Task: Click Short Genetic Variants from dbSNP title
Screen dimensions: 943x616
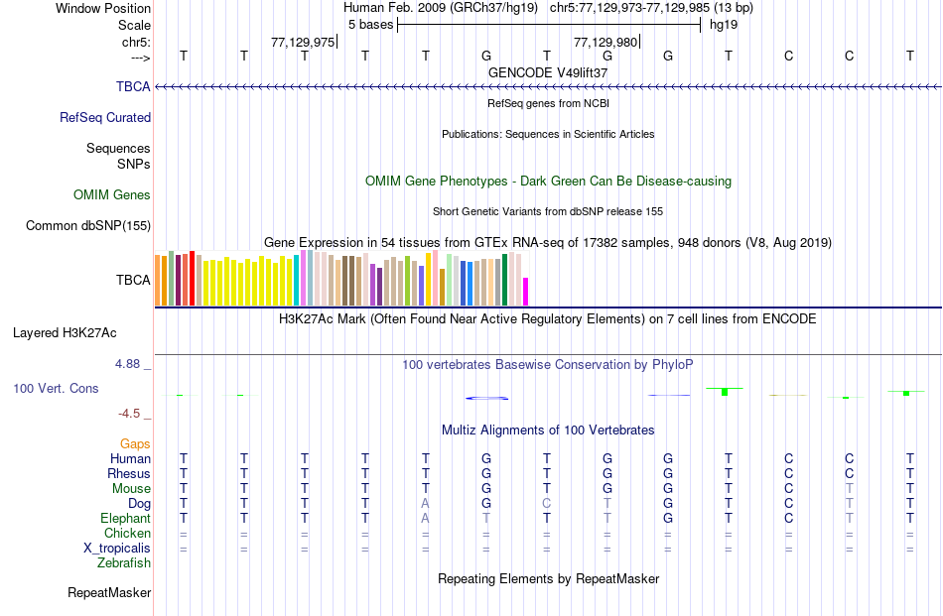Action: tap(548, 211)
